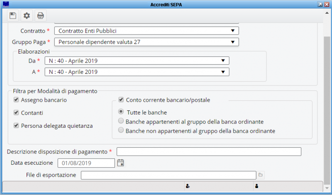Disable Persona delegata quietanza checkbox

(x=16, y=125)
